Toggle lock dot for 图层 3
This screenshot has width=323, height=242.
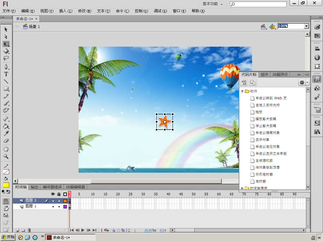click(x=59, y=201)
